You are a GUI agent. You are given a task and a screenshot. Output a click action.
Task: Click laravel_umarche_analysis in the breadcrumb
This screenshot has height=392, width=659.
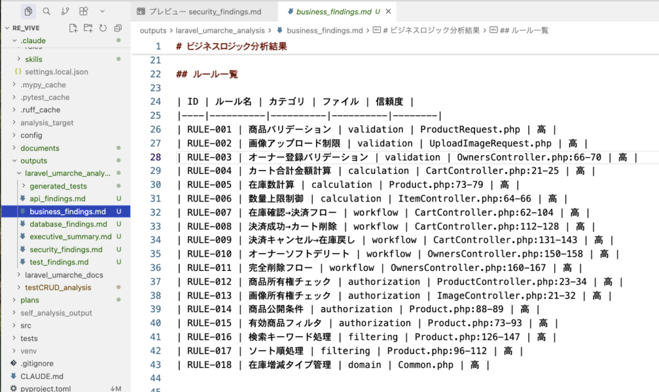pos(221,30)
